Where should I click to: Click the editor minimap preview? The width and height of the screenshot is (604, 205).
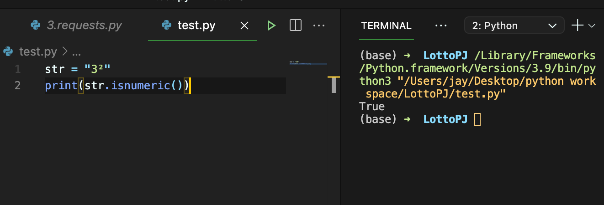[x=308, y=63]
